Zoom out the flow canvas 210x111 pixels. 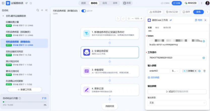[133, 18]
